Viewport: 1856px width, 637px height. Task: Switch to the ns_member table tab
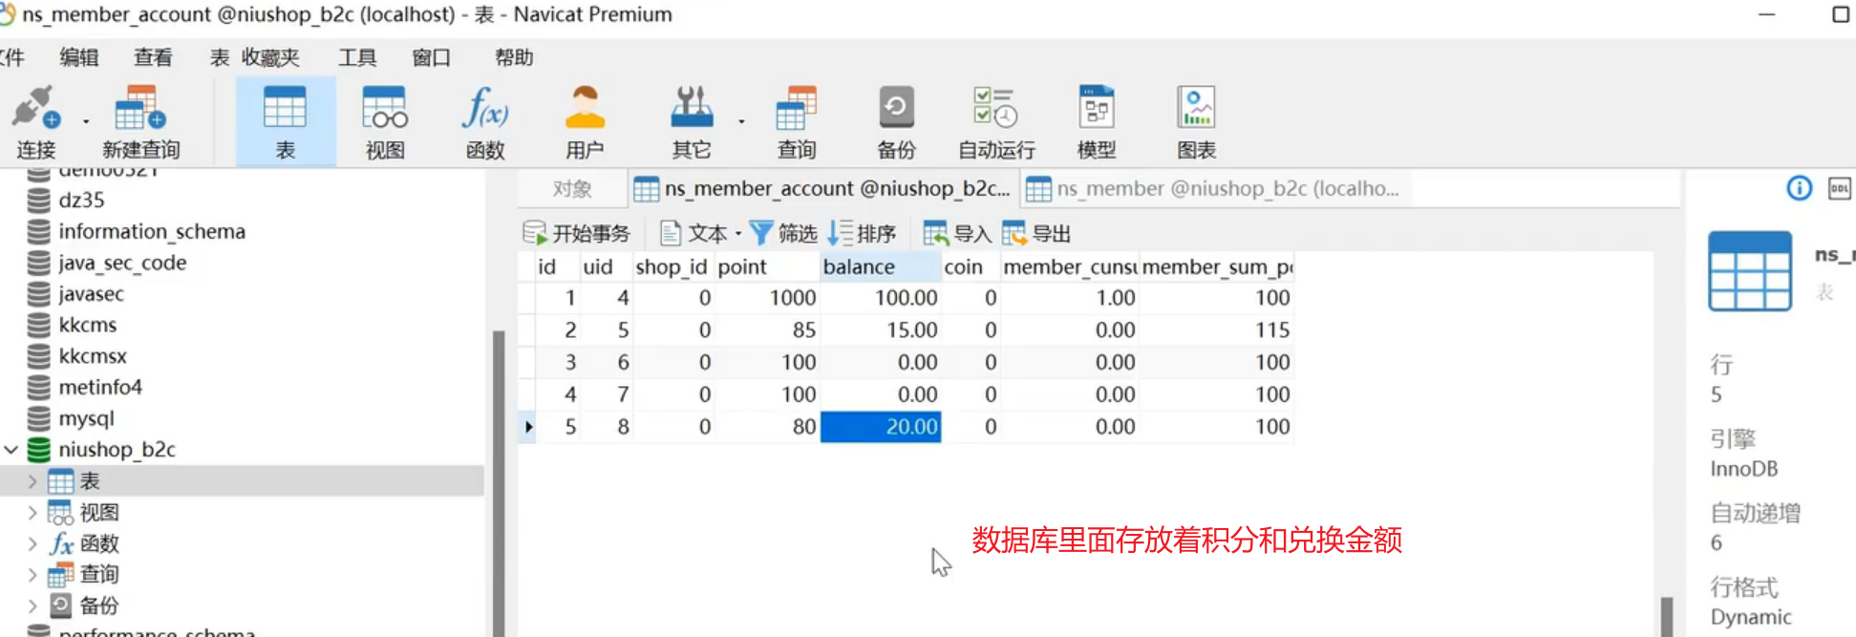(x=1213, y=189)
